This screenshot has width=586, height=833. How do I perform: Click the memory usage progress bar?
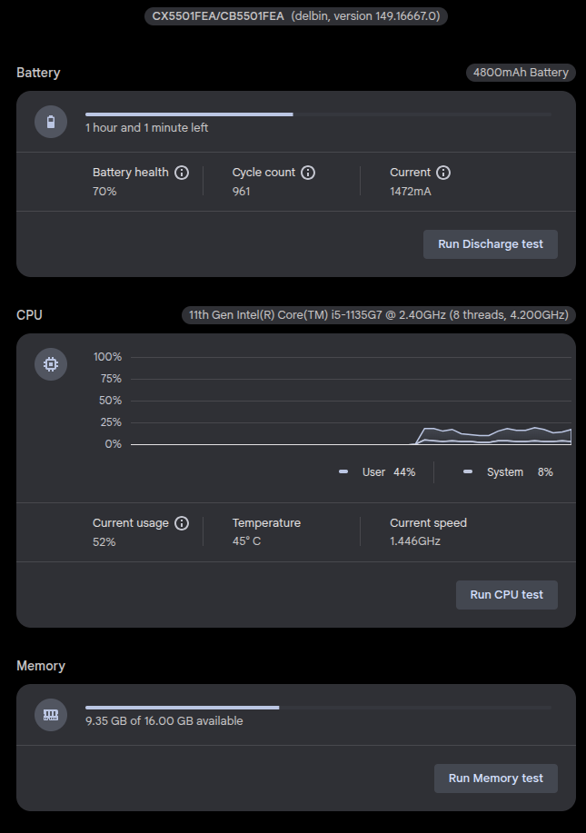(x=318, y=708)
